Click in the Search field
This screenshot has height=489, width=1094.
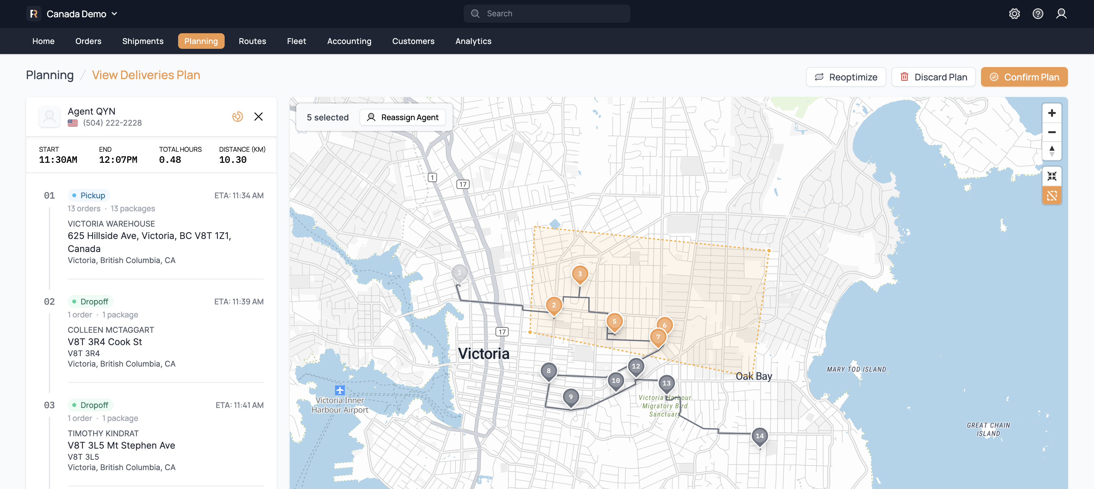tap(552, 14)
